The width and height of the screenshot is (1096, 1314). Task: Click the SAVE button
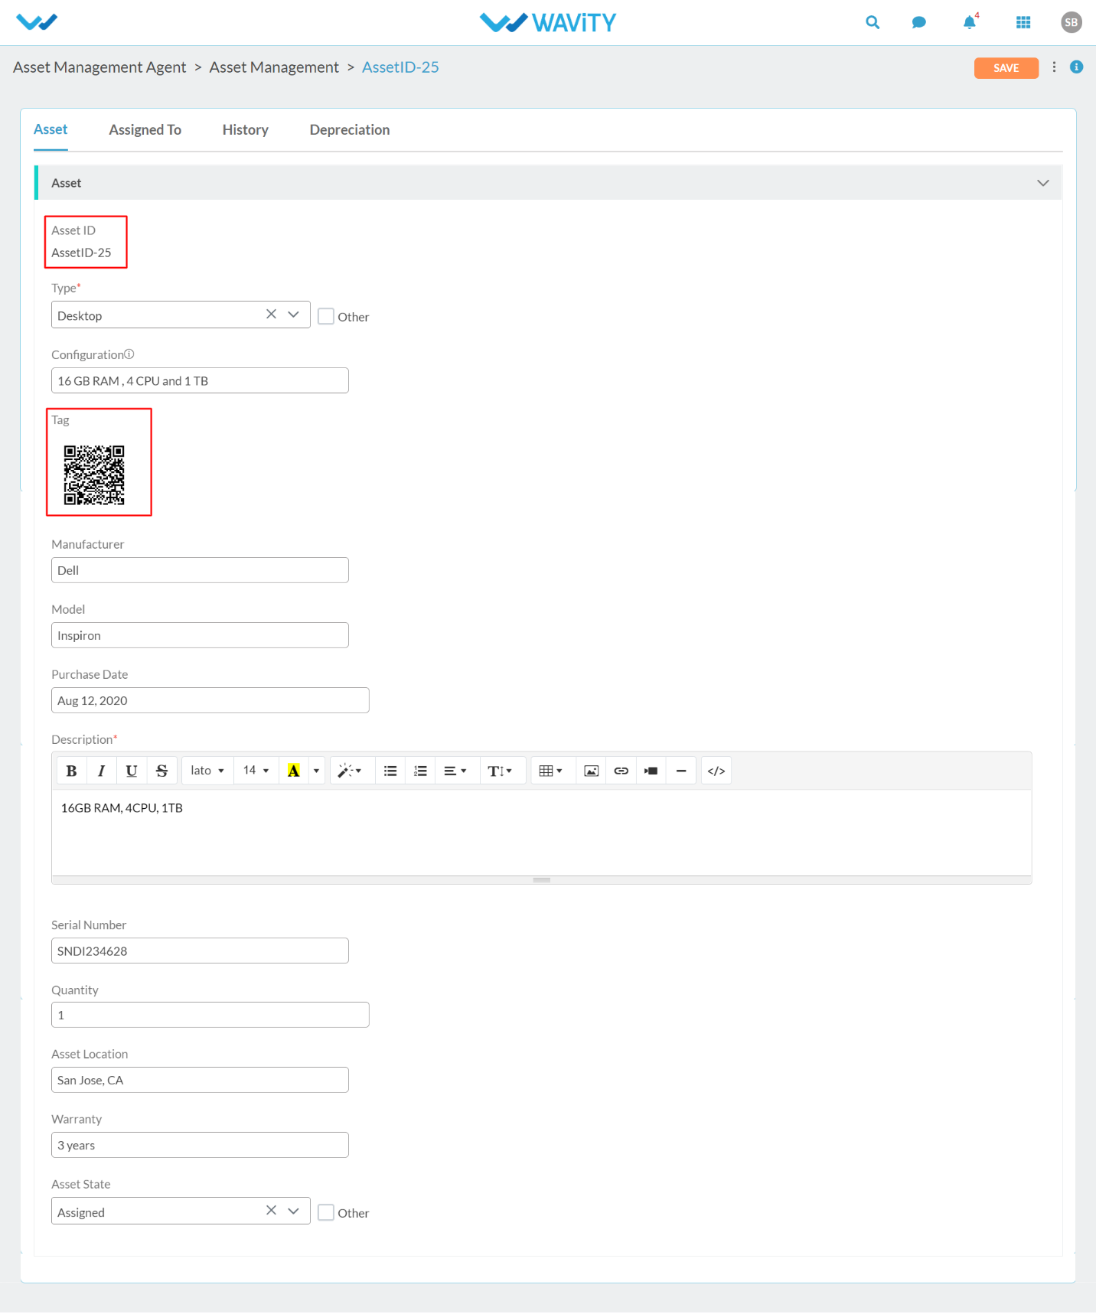tap(1006, 68)
